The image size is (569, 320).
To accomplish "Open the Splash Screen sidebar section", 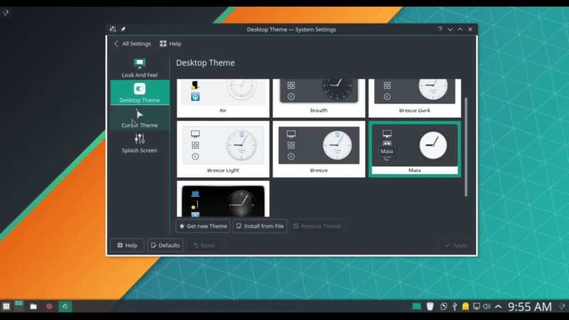I will 139,143.
